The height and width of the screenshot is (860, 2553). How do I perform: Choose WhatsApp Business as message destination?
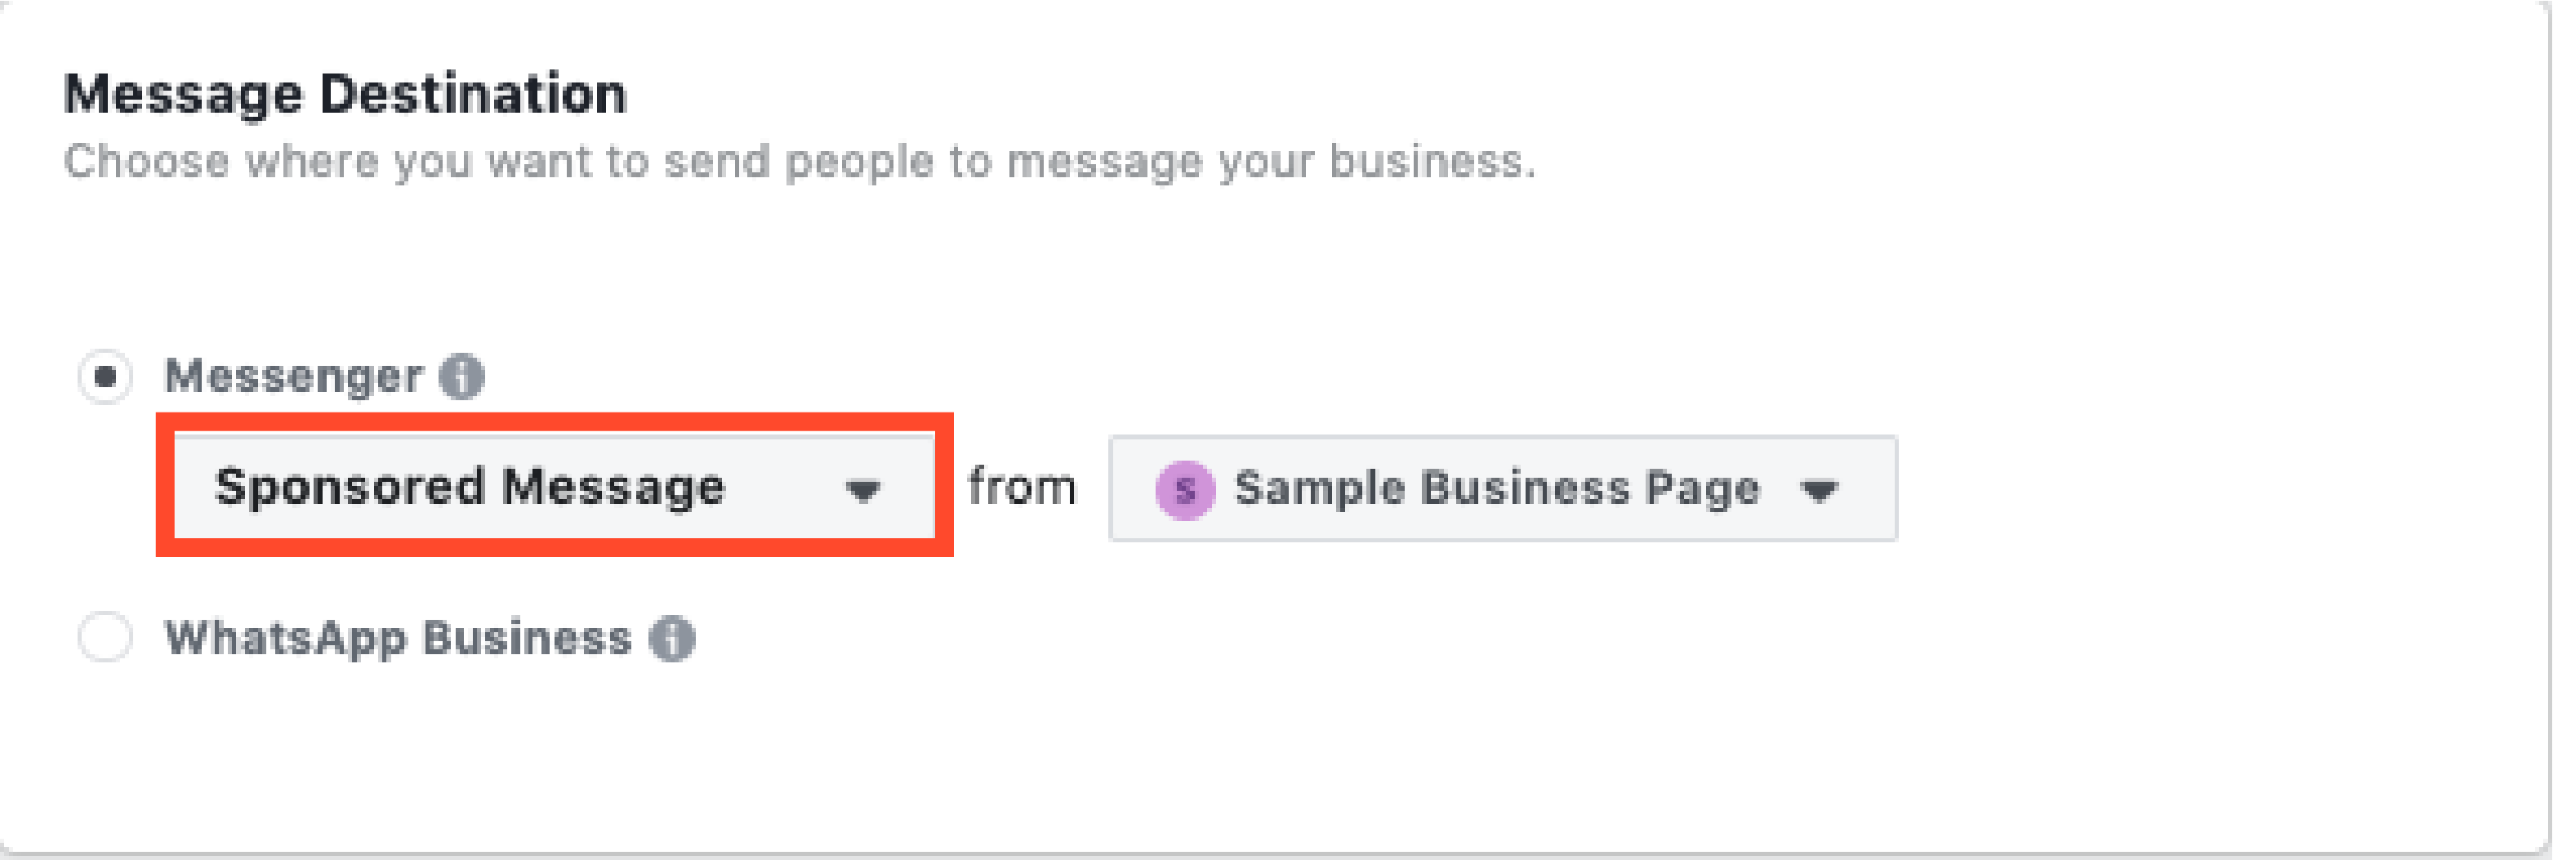point(105,637)
